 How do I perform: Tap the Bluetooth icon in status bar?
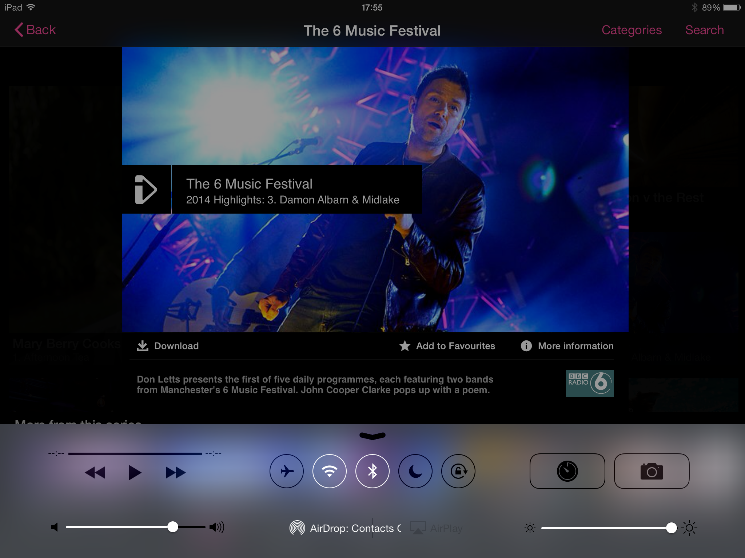[x=694, y=7]
